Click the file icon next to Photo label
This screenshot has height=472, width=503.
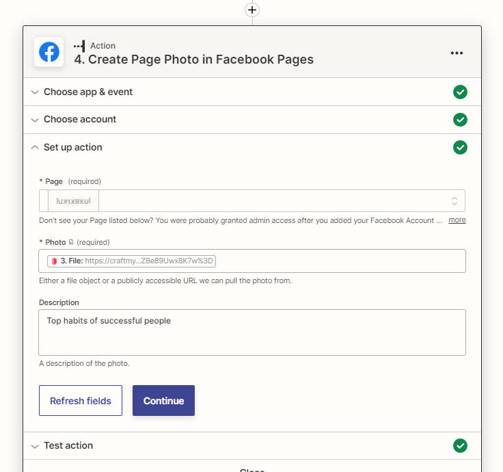click(x=71, y=242)
